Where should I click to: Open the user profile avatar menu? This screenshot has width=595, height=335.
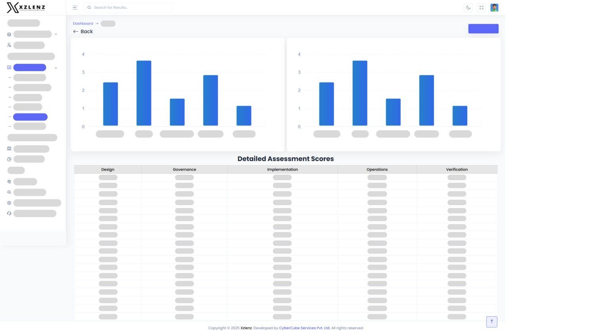click(494, 8)
